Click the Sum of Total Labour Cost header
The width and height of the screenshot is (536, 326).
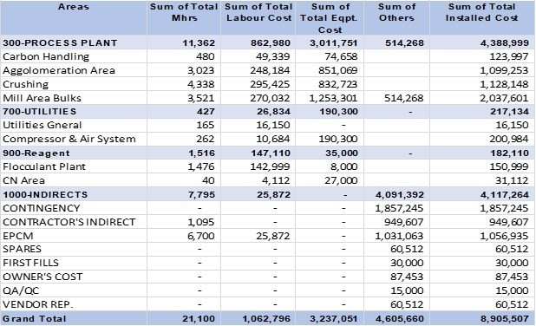pyautogui.click(x=258, y=12)
